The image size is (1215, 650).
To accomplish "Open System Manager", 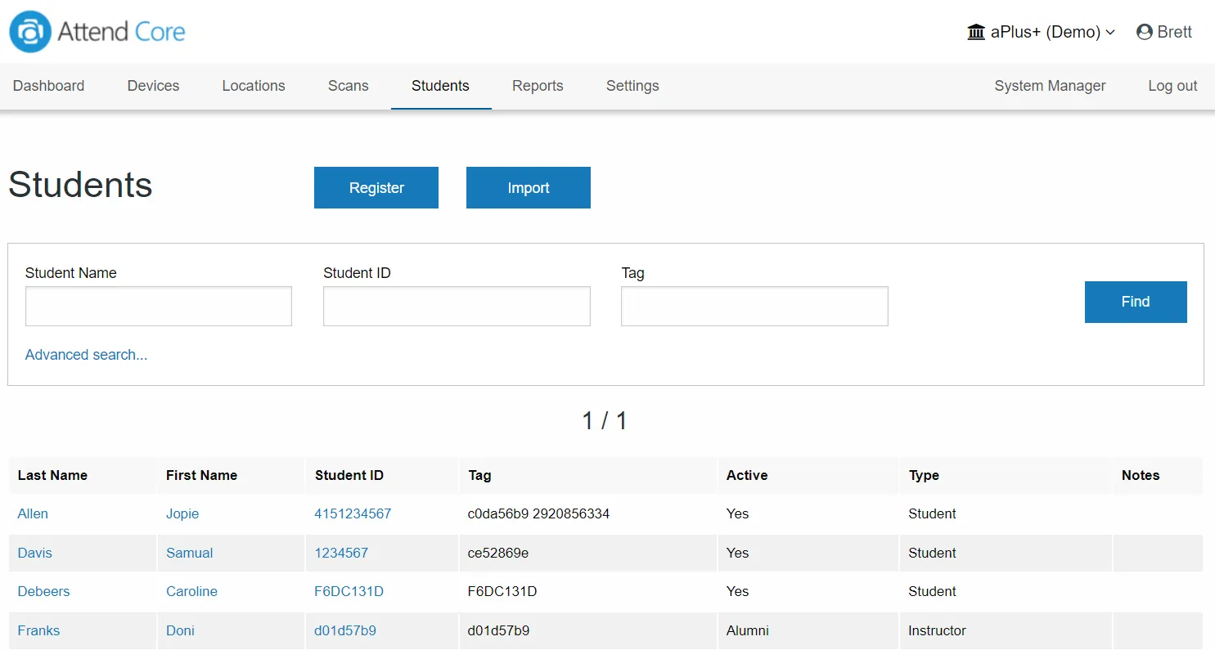I will click(x=1050, y=86).
